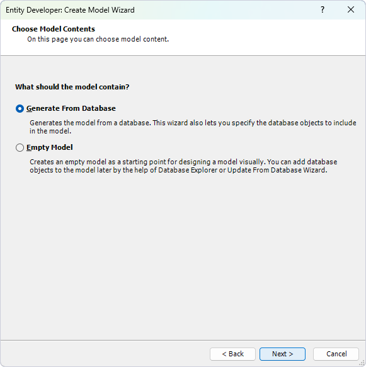Click the 'On this page you can choose' subtitle
Viewport: 366px width, 367px height.
coord(98,39)
